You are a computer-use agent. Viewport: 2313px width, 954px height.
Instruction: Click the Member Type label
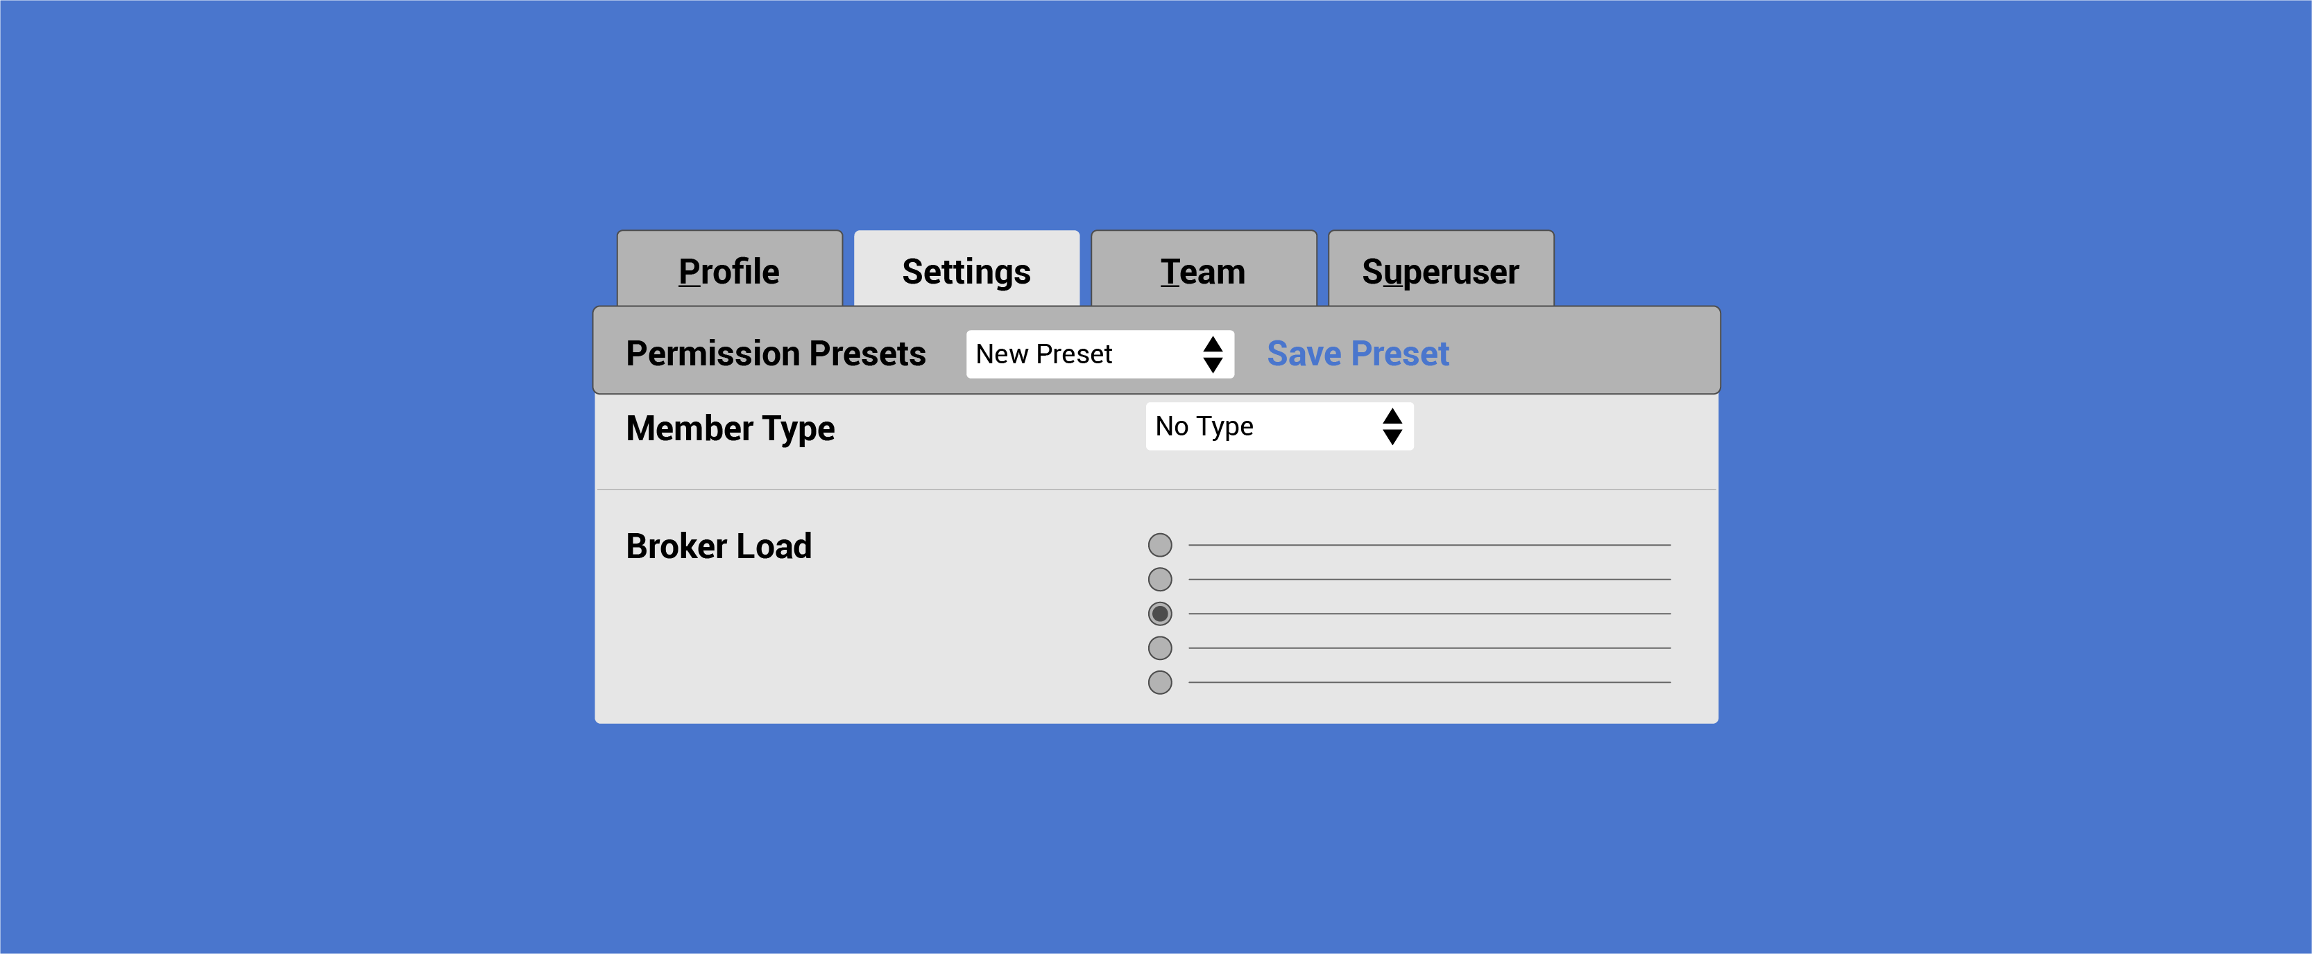pos(730,429)
